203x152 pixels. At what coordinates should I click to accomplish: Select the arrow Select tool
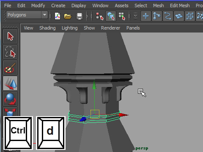(10, 36)
